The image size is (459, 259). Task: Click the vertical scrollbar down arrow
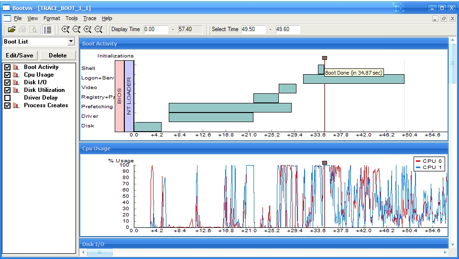pyautogui.click(x=453, y=245)
